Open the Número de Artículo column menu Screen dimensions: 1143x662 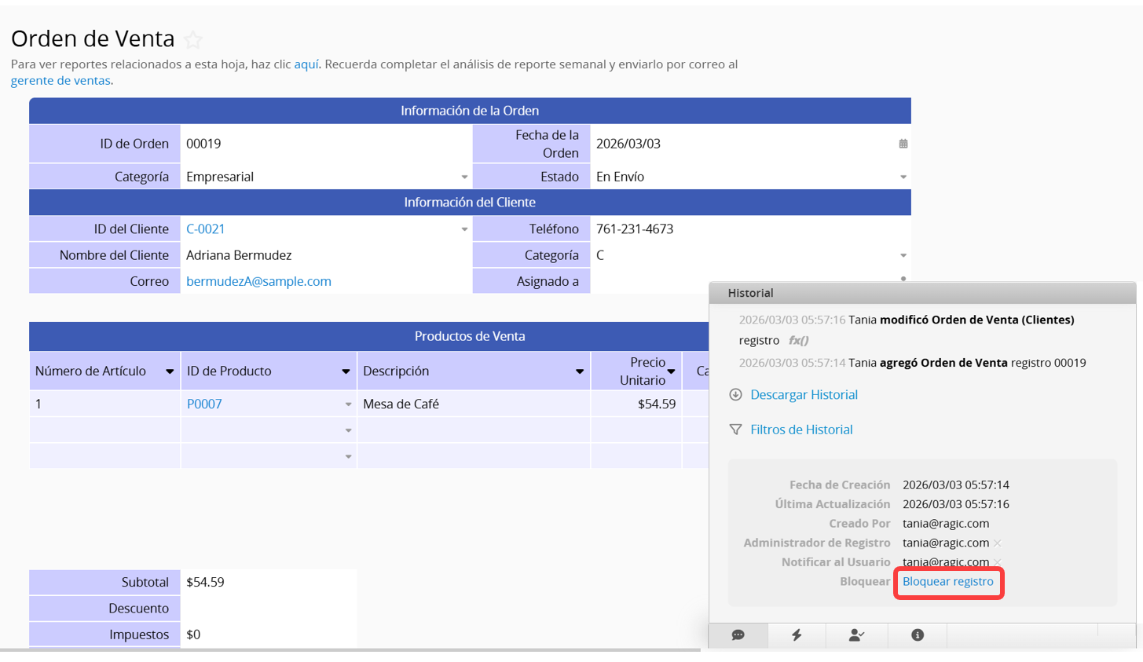(170, 371)
